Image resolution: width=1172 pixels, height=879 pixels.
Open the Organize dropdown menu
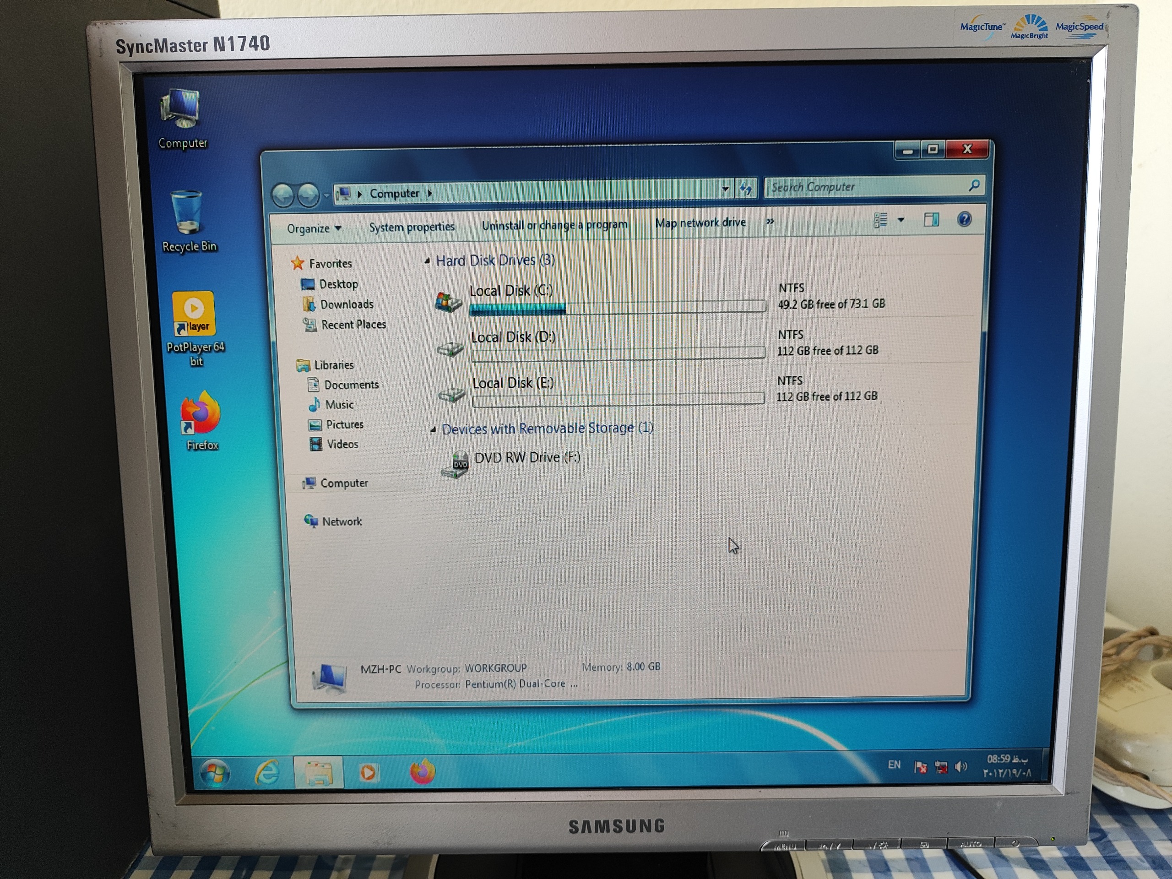pos(314,228)
